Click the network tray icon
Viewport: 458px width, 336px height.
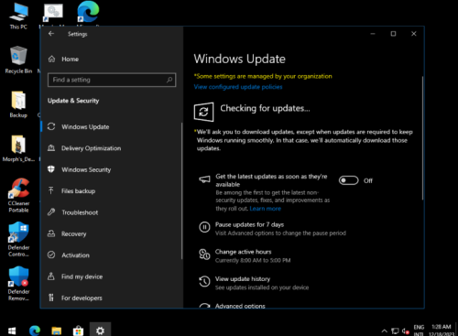(x=395, y=331)
